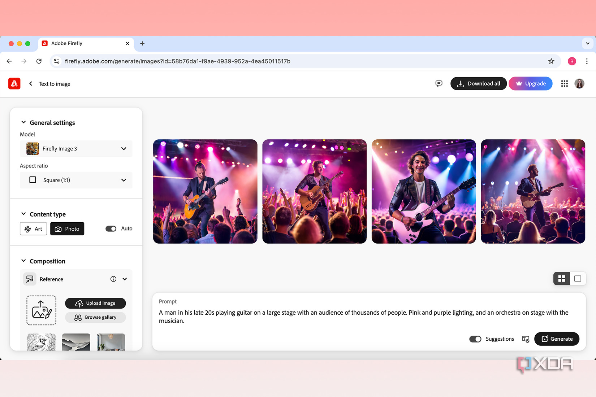Go back using the Text to image arrow
Viewport: 596px width, 397px height.
click(31, 84)
